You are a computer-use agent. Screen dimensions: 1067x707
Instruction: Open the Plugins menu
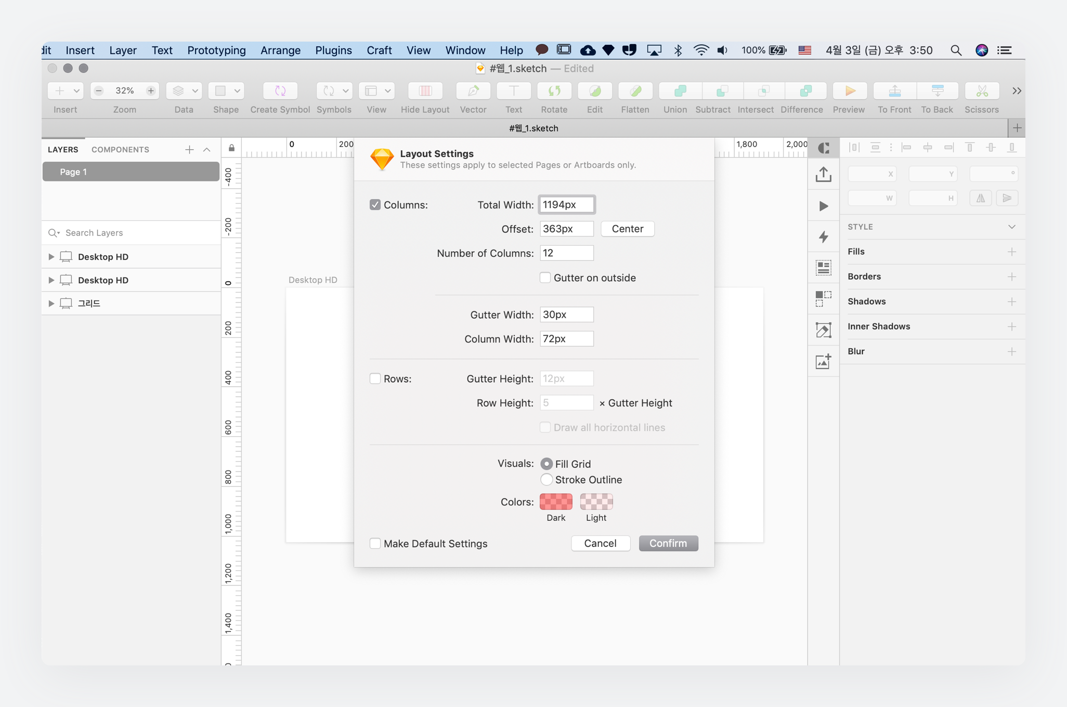click(x=333, y=50)
